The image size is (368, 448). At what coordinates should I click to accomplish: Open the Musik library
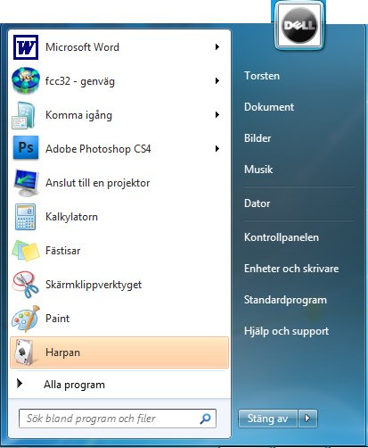tap(258, 170)
